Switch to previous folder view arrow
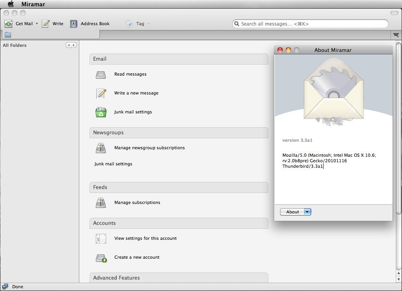 [69, 45]
